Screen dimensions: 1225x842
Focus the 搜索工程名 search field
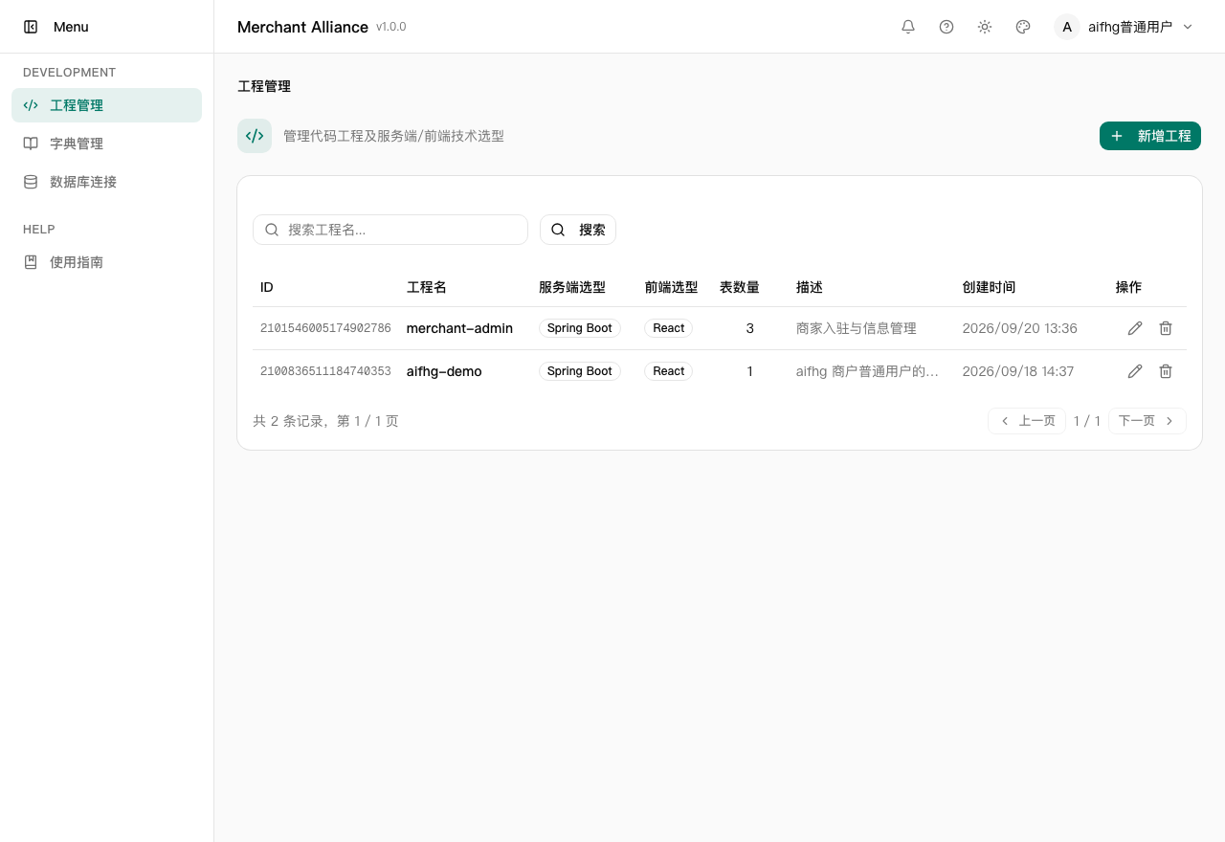coord(390,230)
